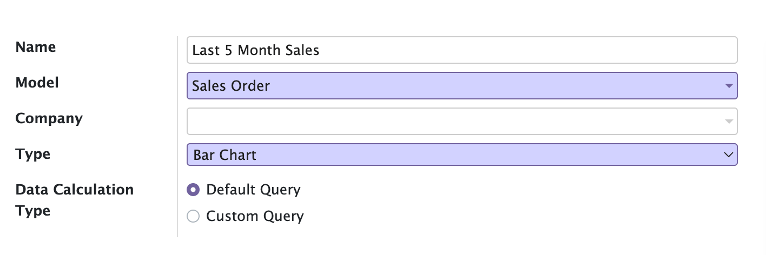The height and width of the screenshot is (255, 766).
Task: Click the Type field label
Action: click(33, 154)
